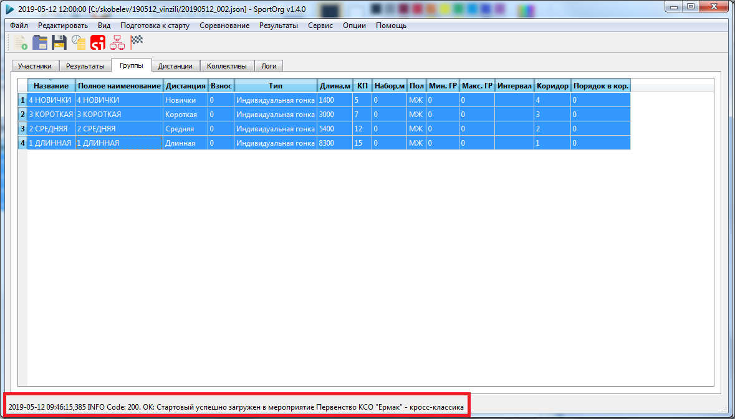Click the length cell 5400

click(x=335, y=128)
